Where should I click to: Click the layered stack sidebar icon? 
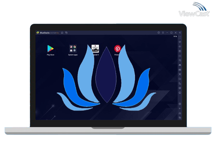[x=180, y=88]
